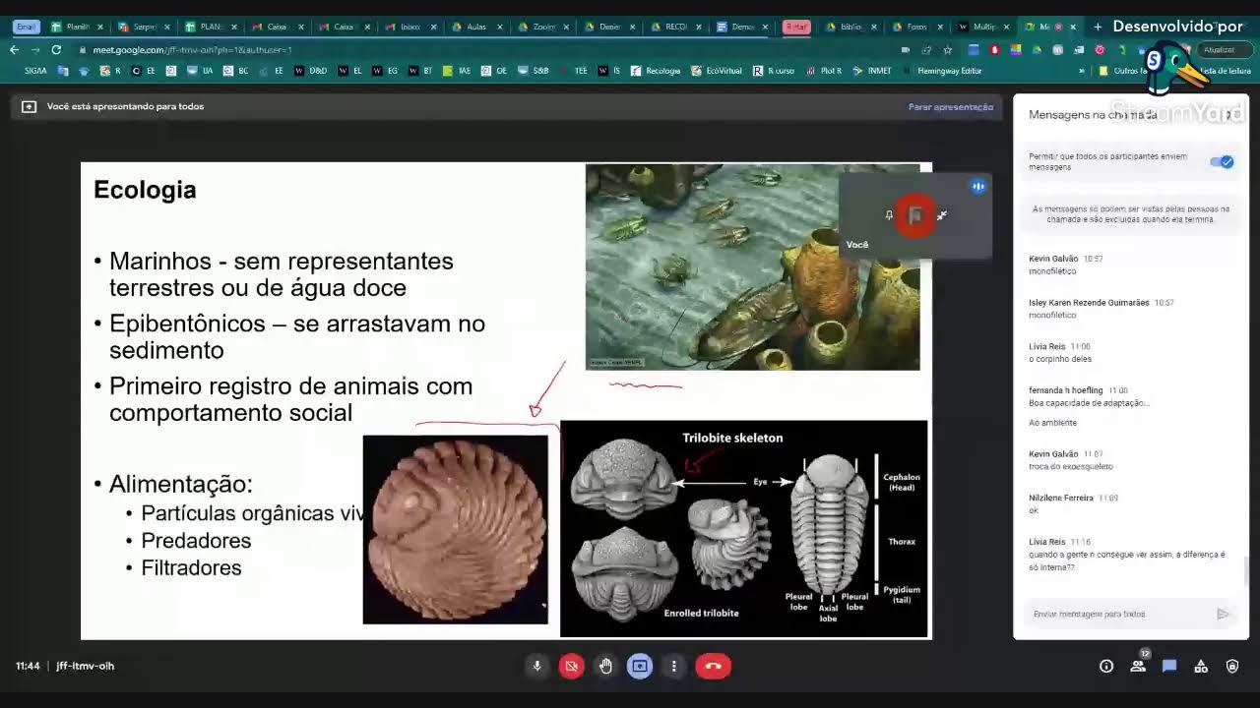Switch to the Aulas tab
Screen dimensions: 1260x708
(477, 27)
